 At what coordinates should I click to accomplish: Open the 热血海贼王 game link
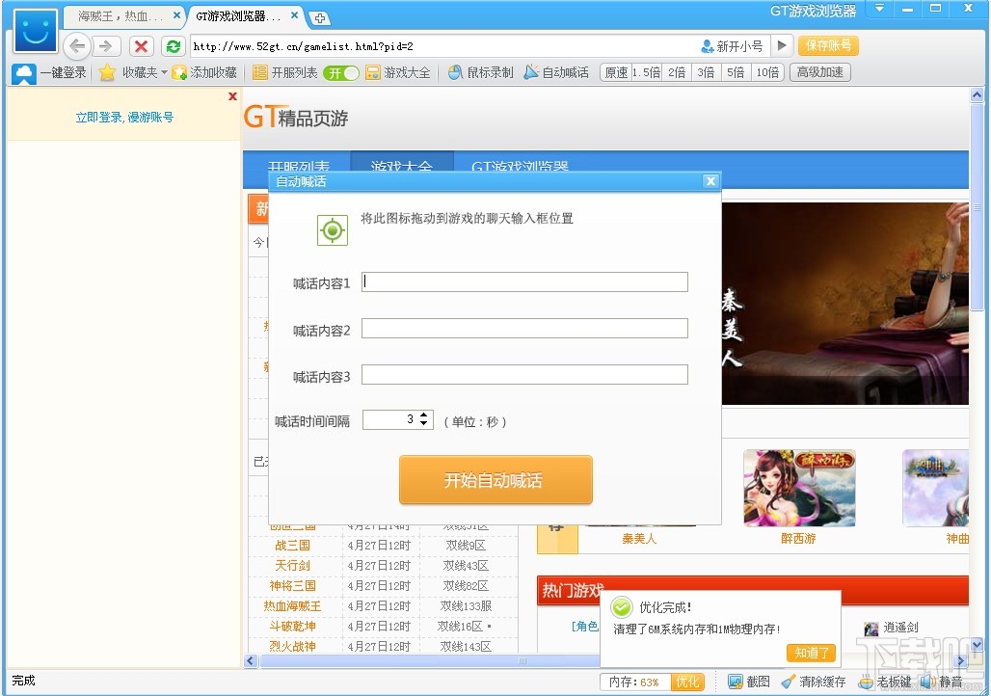(293, 606)
